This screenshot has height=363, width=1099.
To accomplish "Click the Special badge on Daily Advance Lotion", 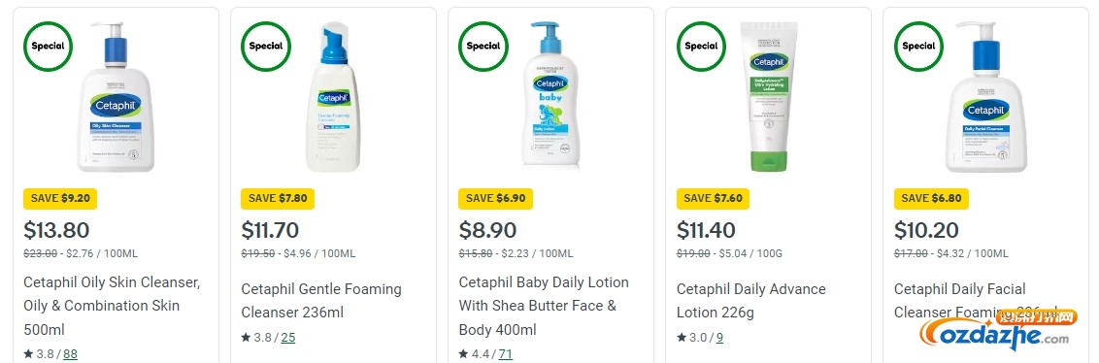I will 701,47.
